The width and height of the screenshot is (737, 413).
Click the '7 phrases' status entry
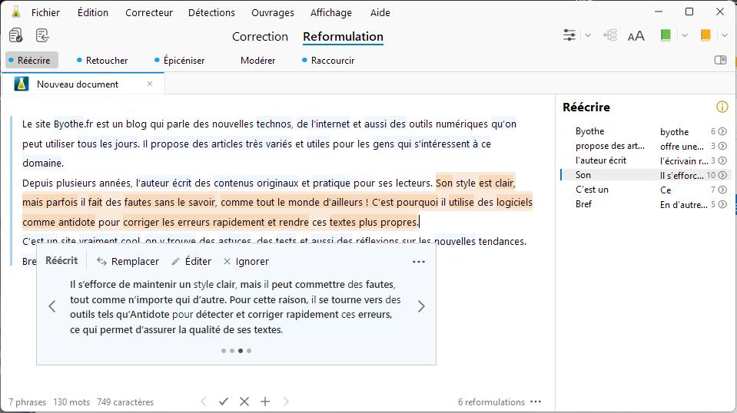(x=27, y=402)
